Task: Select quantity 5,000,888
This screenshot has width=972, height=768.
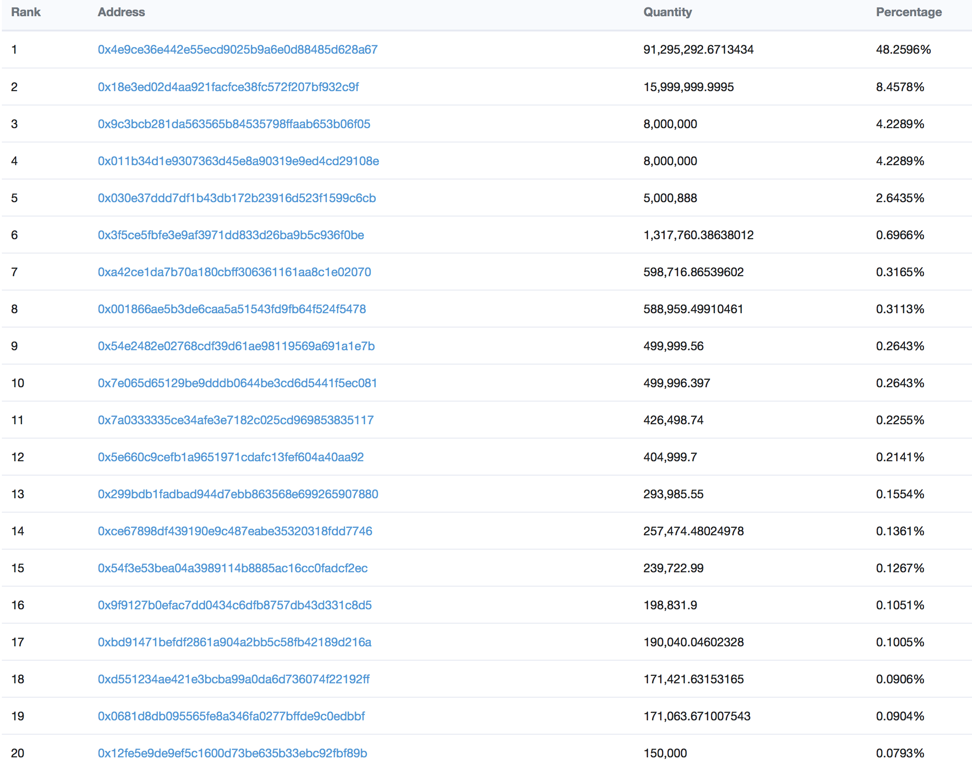Action: coord(670,198)
